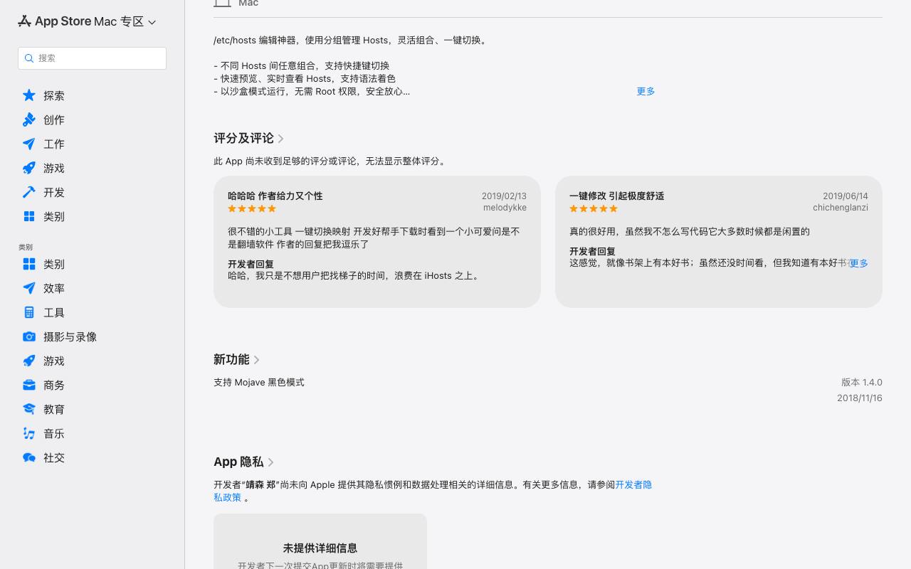Screen dimensions: 911x569
Task: Open the 开发 hammer icon
Action: click(x=29, y=192)
